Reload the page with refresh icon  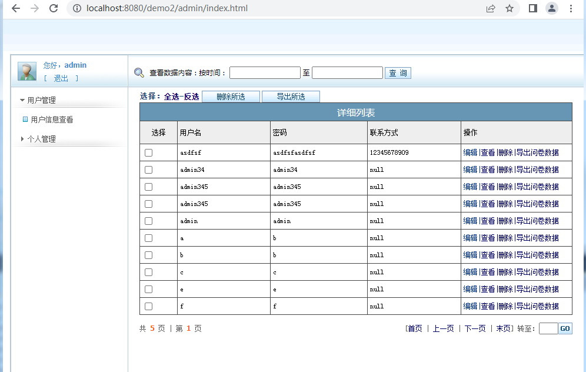54,8
